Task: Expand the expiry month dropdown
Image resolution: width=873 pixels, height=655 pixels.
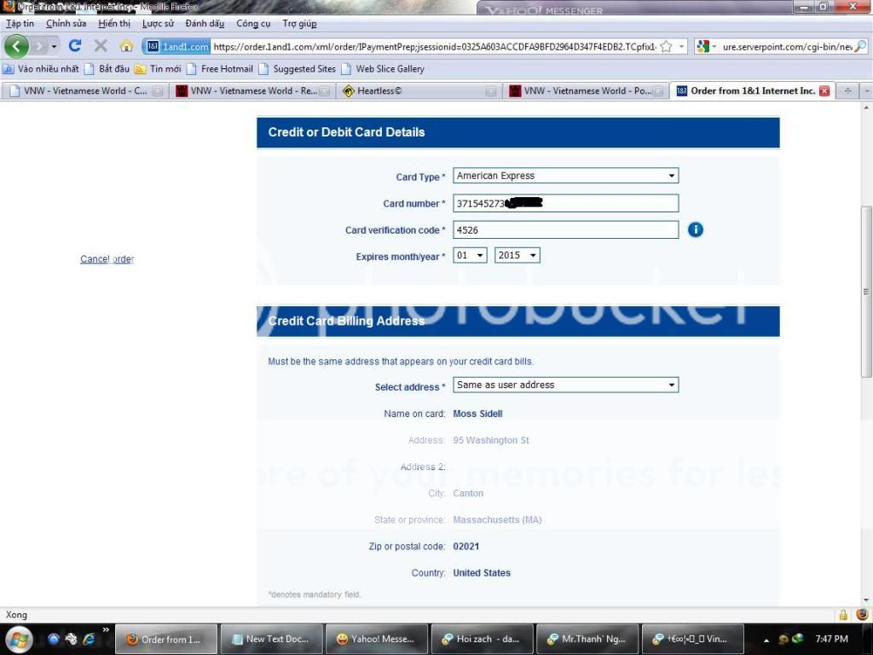Action: coord(470,255)
